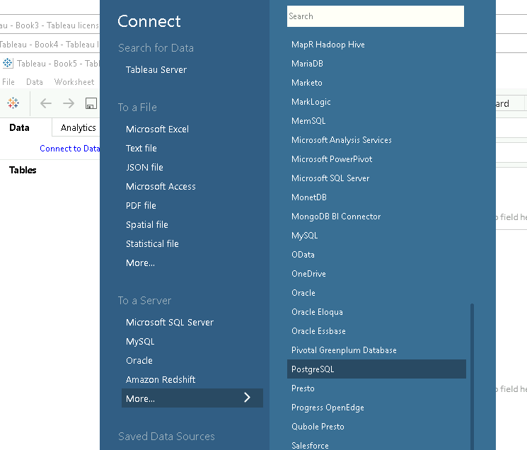Click the back arrow in toolbar
Viewport: 527px width, 450px height.
coord(46,103)
